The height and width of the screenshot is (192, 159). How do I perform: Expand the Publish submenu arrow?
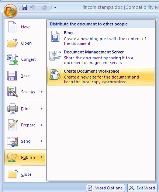(42, 157)
